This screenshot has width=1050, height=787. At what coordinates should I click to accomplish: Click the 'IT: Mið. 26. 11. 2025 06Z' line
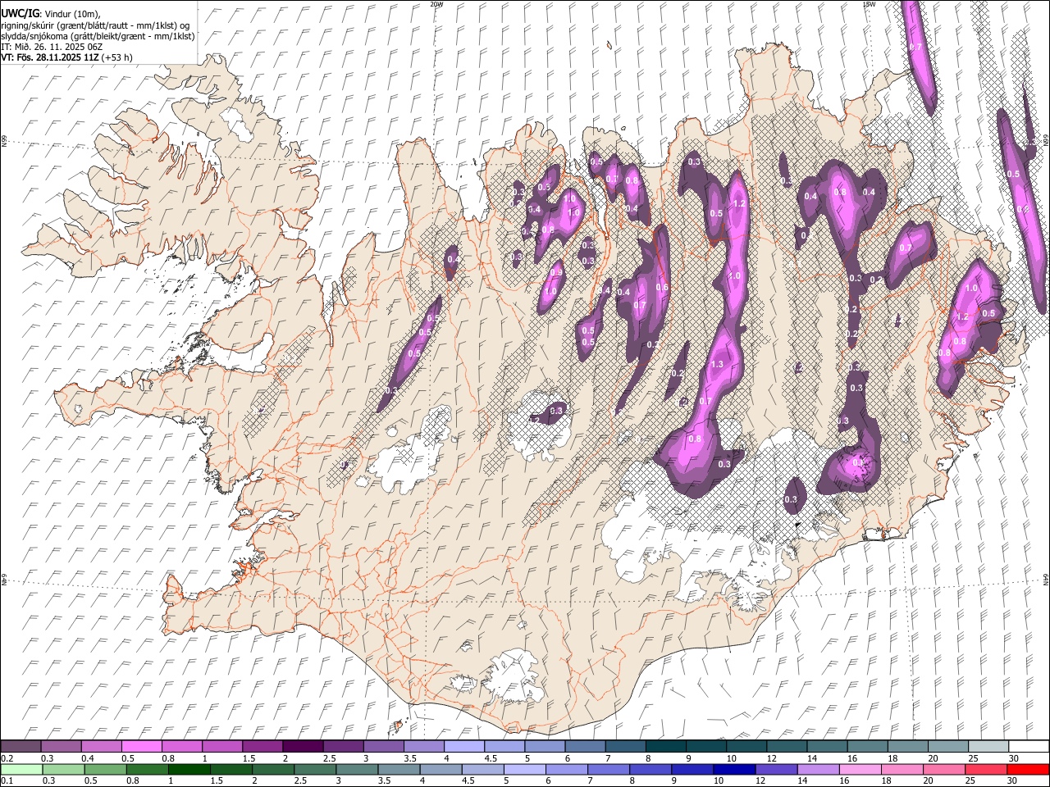pyautogui.click(x=52, y=47)
